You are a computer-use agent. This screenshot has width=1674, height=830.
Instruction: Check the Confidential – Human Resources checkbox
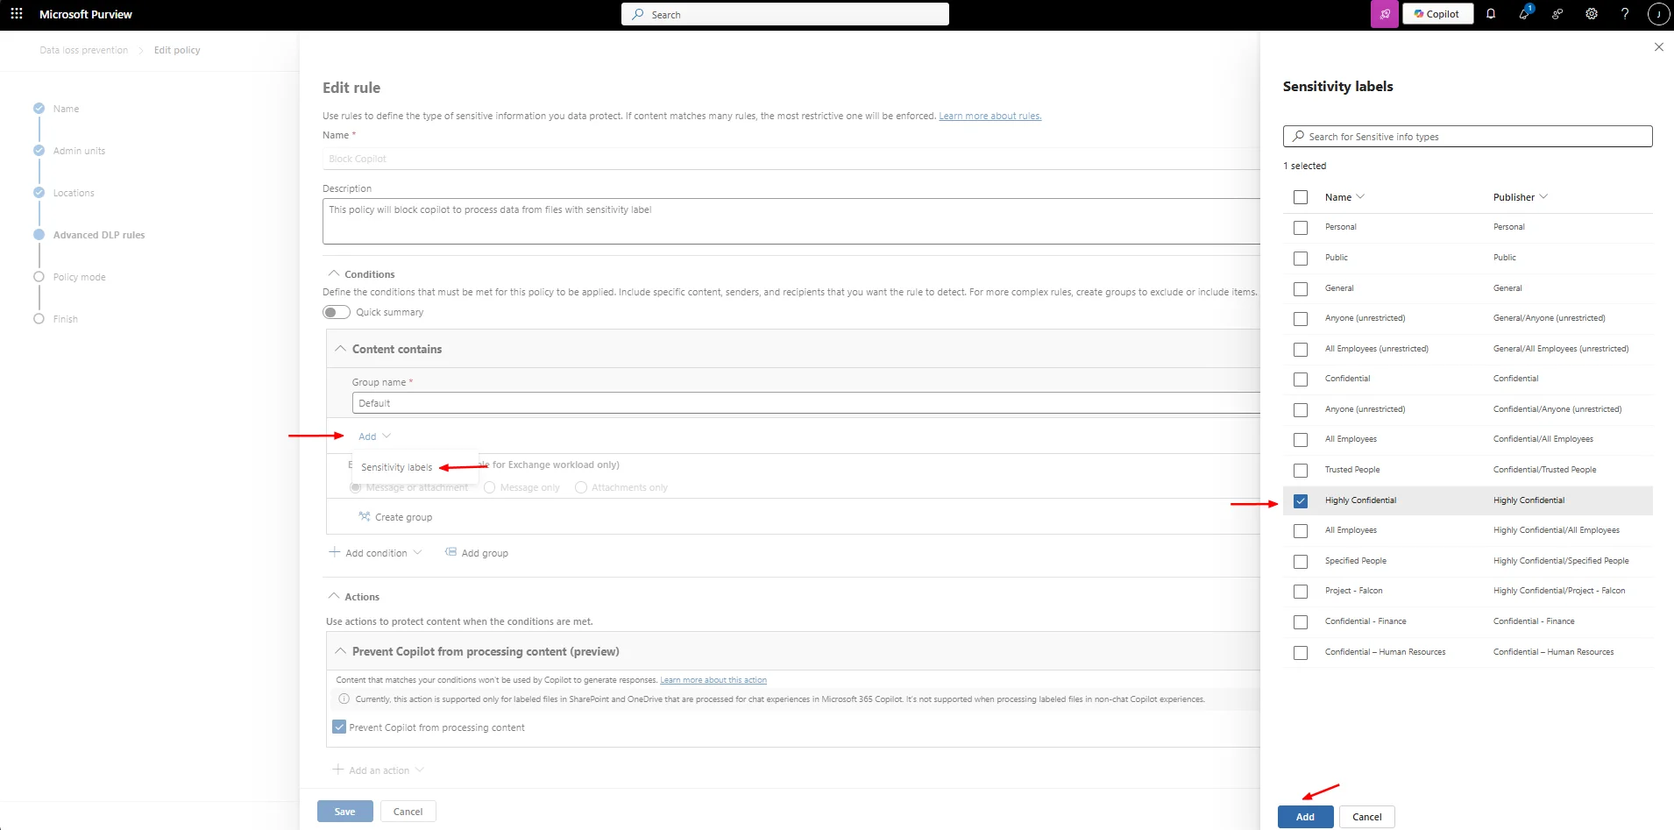coord(1301,653)
